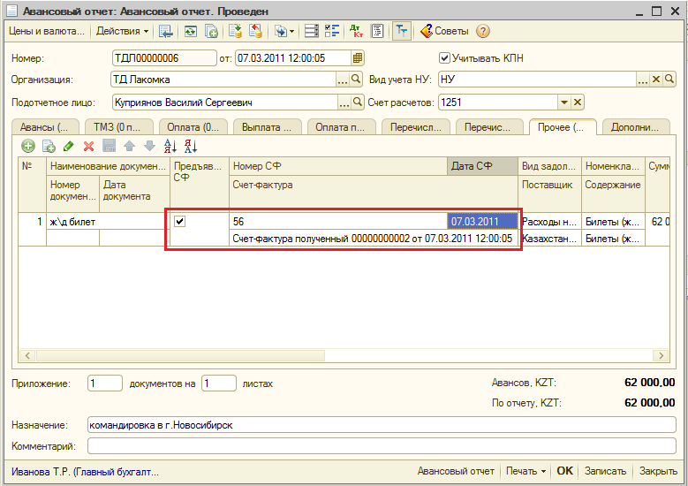The width and height of the screenshot is (688, 486).
Task: Switch to the Авансы tab
Action: pyautogui.click(x=43, y=127)
